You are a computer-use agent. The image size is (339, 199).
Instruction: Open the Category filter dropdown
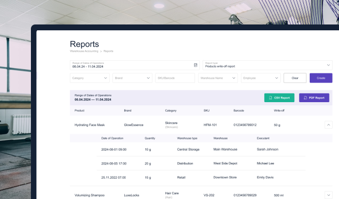pyautogui.click(x=90, y=78)
